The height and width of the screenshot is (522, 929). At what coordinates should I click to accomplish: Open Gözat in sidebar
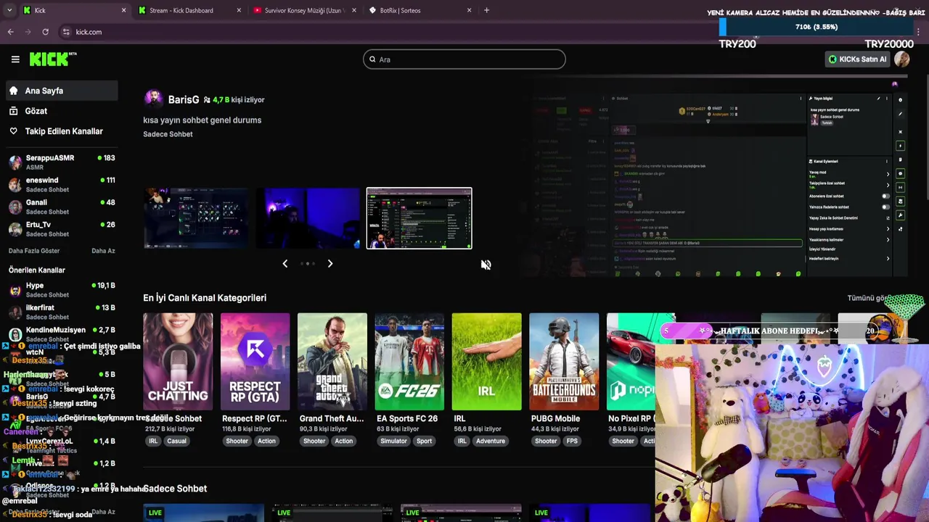(x=61, y=111)
